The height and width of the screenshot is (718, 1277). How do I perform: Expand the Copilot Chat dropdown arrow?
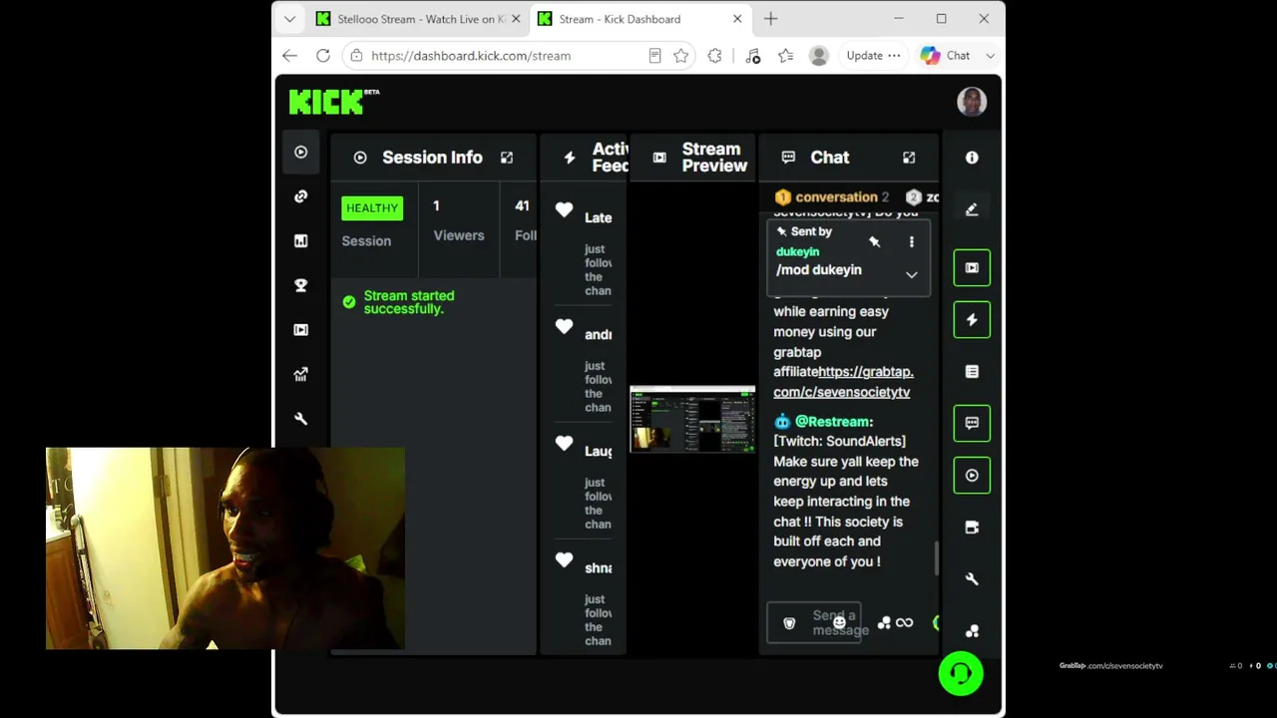[990, 56]
